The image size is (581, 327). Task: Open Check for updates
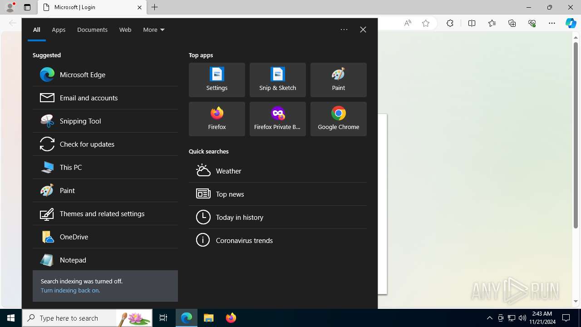pyautogui.click(x=105, y=144)
